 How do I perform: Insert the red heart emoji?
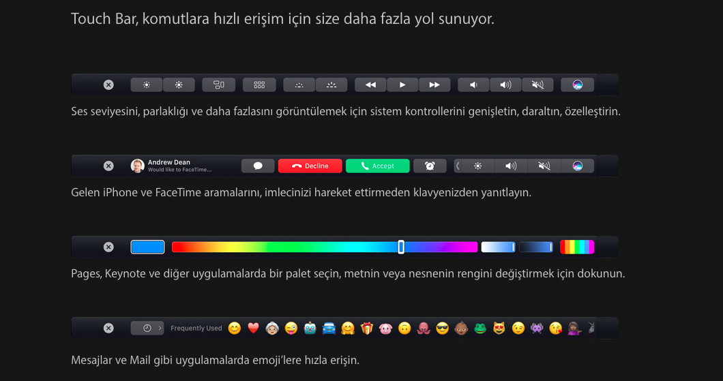point(253,328)
